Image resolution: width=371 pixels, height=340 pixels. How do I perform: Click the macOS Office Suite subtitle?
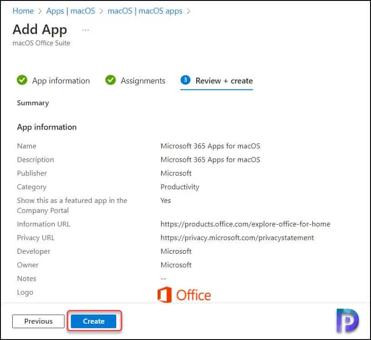(41, 43)
